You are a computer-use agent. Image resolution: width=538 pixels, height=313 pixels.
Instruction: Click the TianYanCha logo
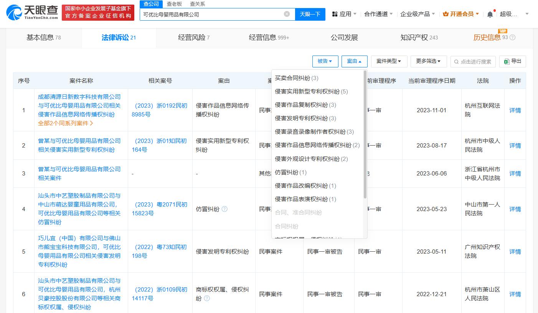click(32, 13)
